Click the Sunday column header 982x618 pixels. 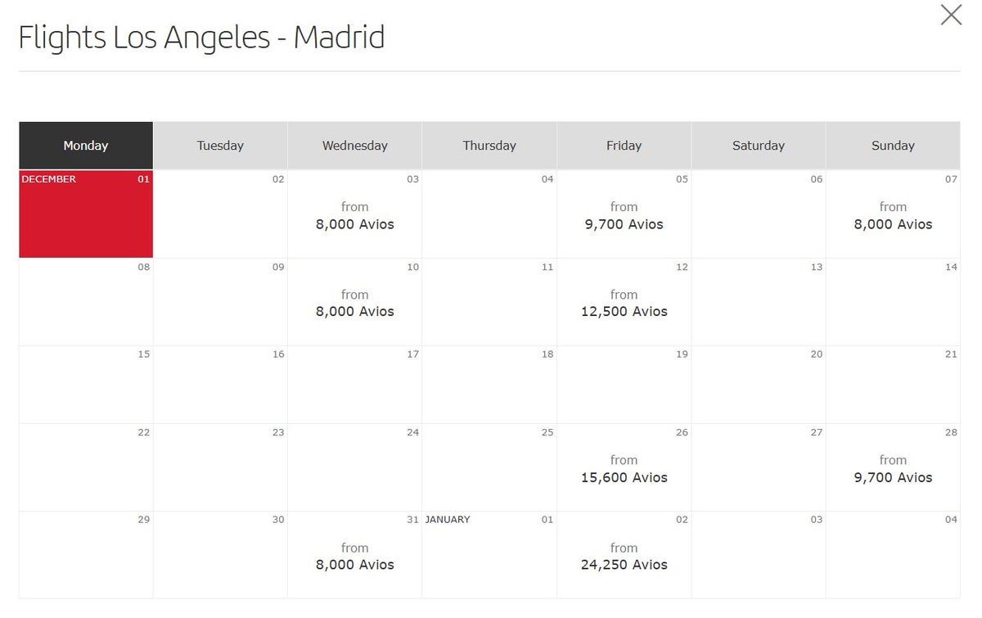893,146
